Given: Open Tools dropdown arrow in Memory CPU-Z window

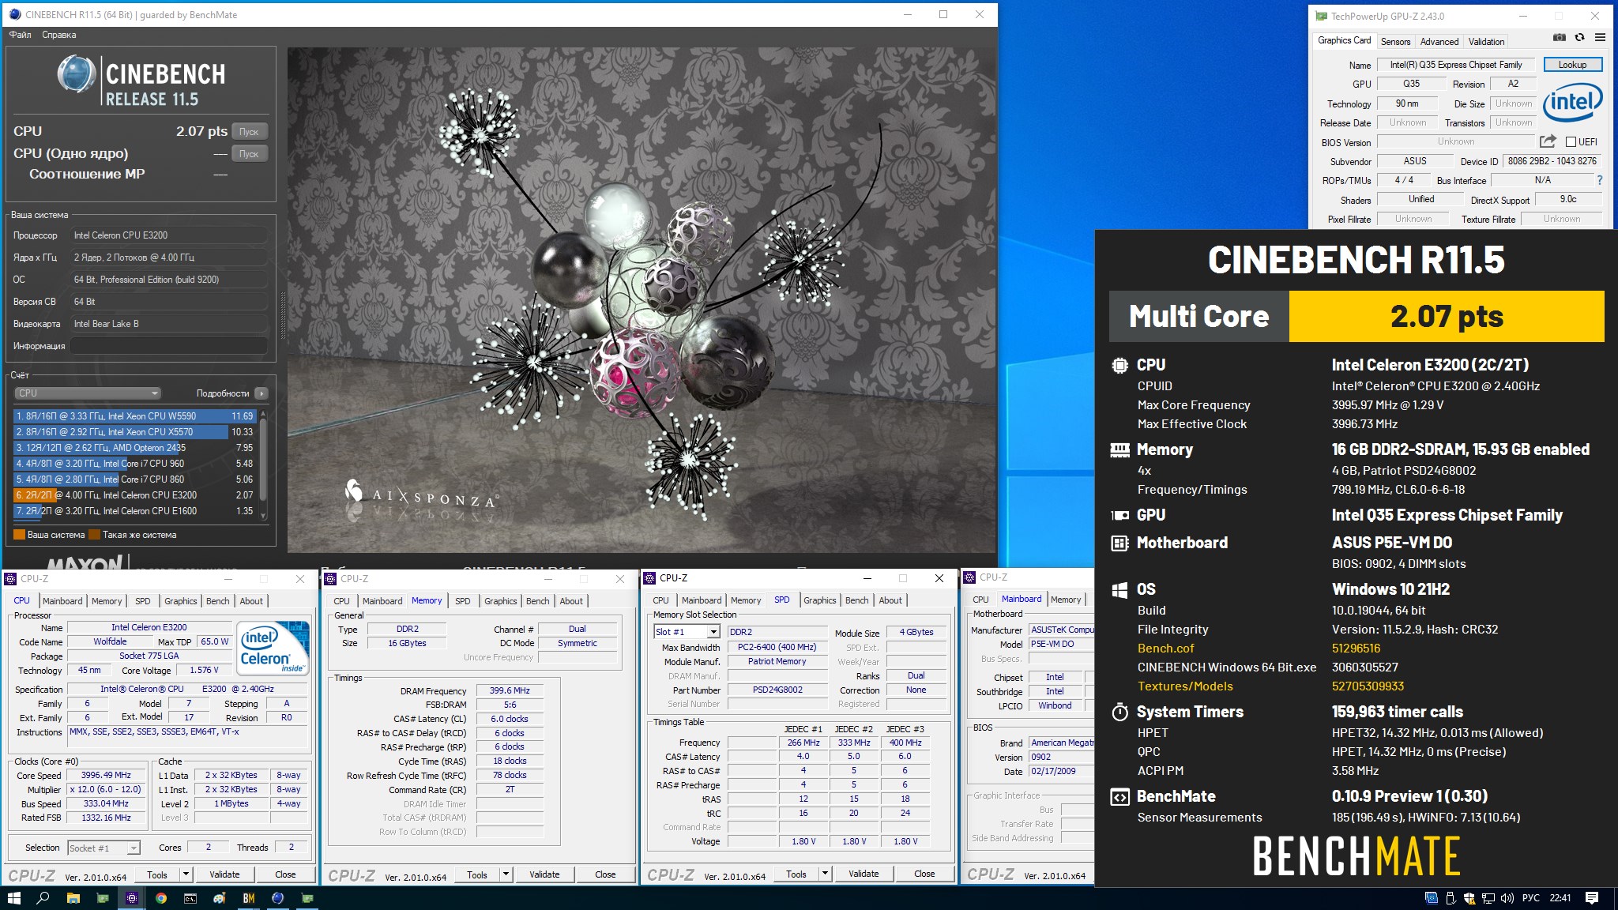Looking at the screenshot, I should click(x=506, y=874).
